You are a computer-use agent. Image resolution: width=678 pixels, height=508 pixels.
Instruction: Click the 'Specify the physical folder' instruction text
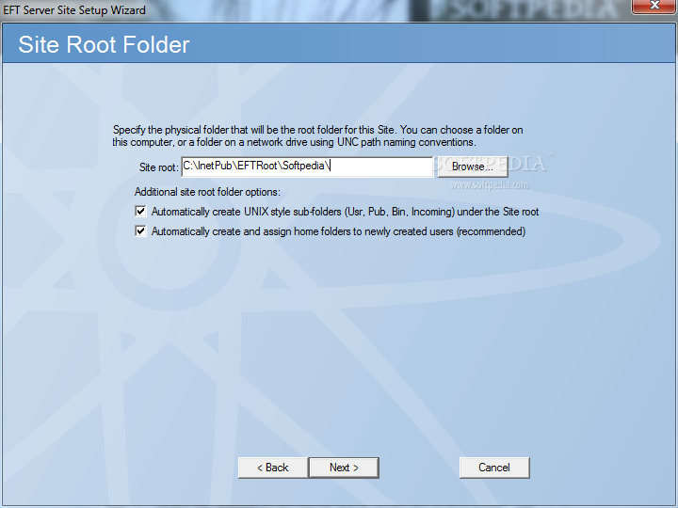click(x=318, y=135)
